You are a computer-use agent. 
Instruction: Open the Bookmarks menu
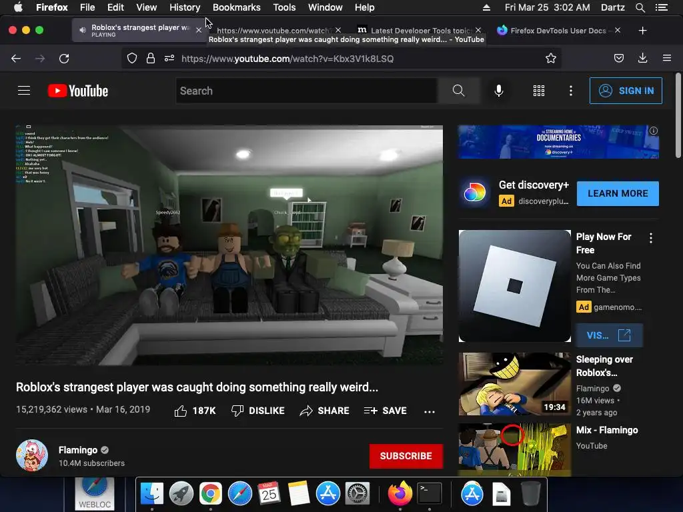point(237,7)
